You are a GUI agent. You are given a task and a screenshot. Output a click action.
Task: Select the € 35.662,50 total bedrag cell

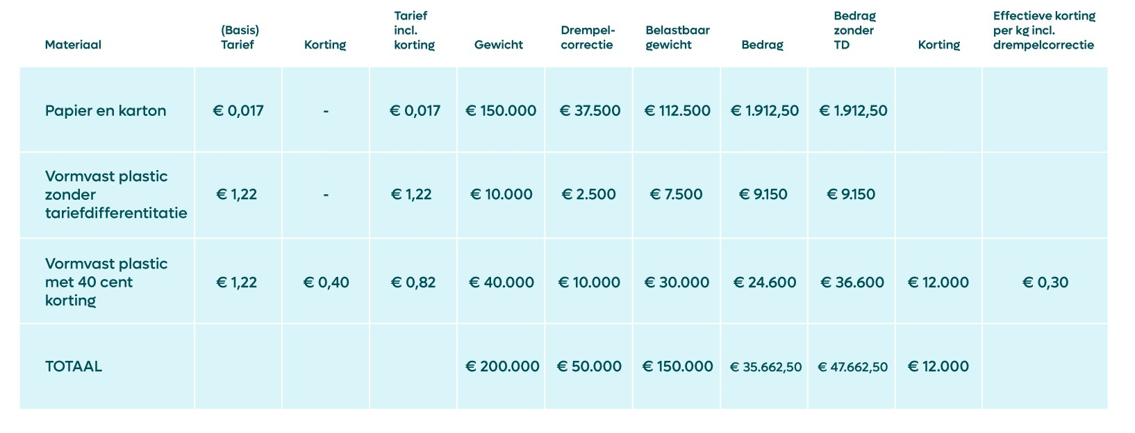click(765, 367)
